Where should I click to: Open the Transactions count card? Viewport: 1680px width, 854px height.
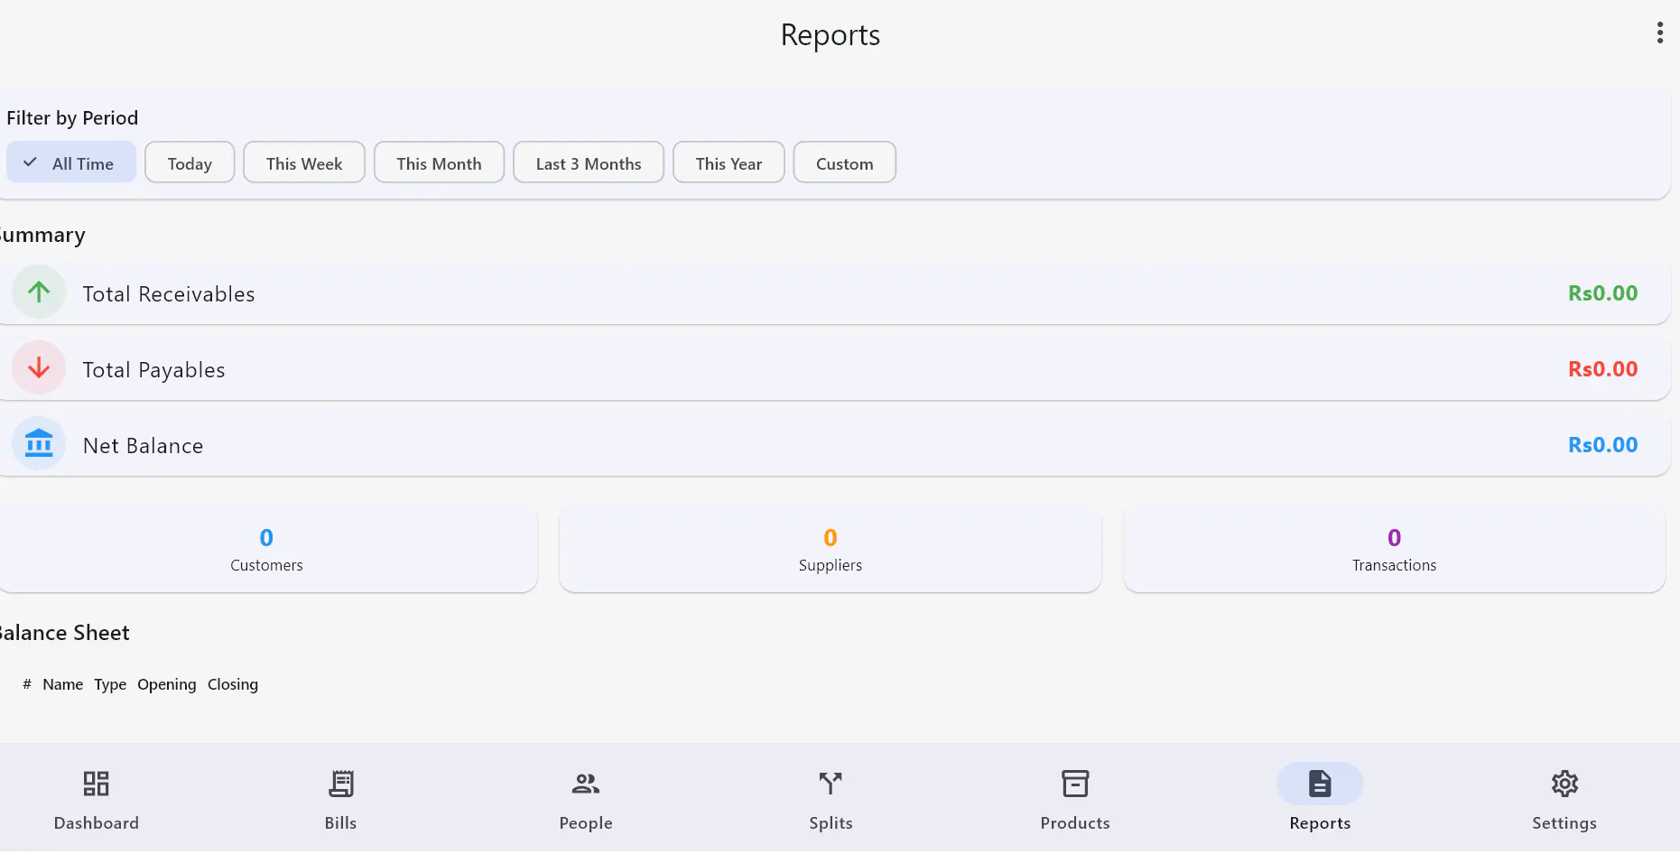1394,551
